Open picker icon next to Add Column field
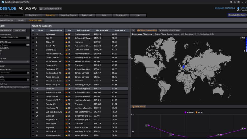 tap(28, 45)
